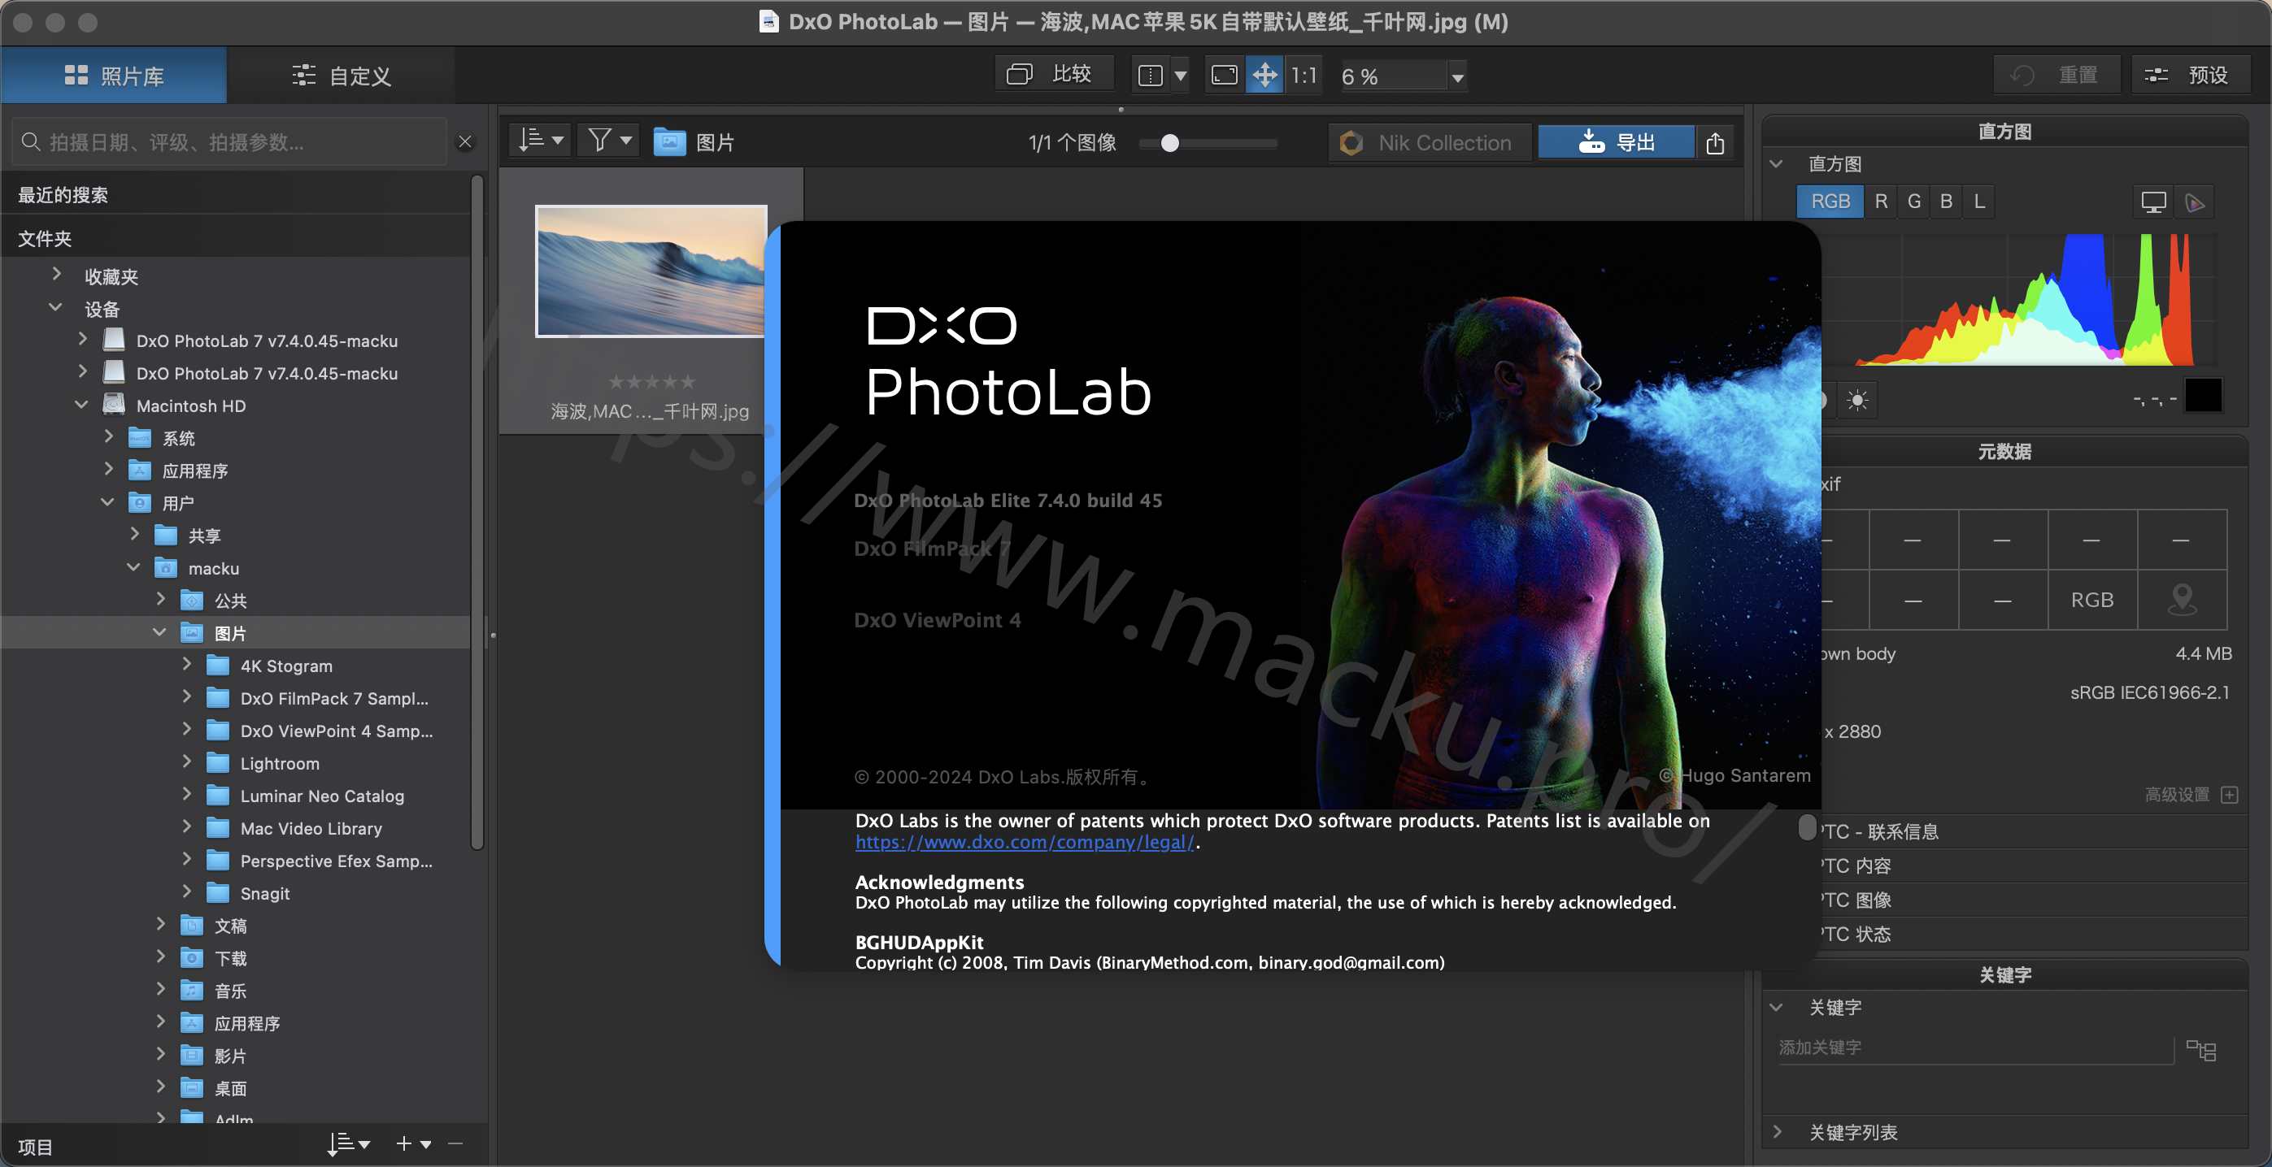Click the 音乐 music folder icon
2272x1167 pixels.
pos(192,991)
